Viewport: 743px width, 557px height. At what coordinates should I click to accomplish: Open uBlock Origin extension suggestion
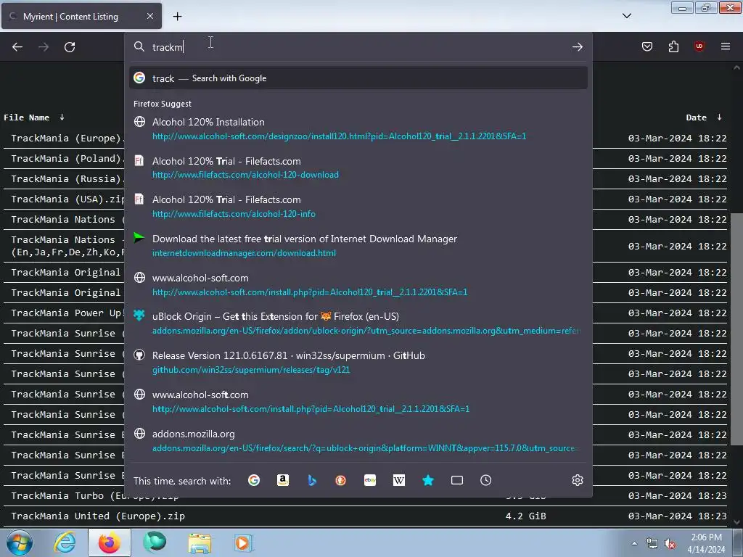coord(358,323)
